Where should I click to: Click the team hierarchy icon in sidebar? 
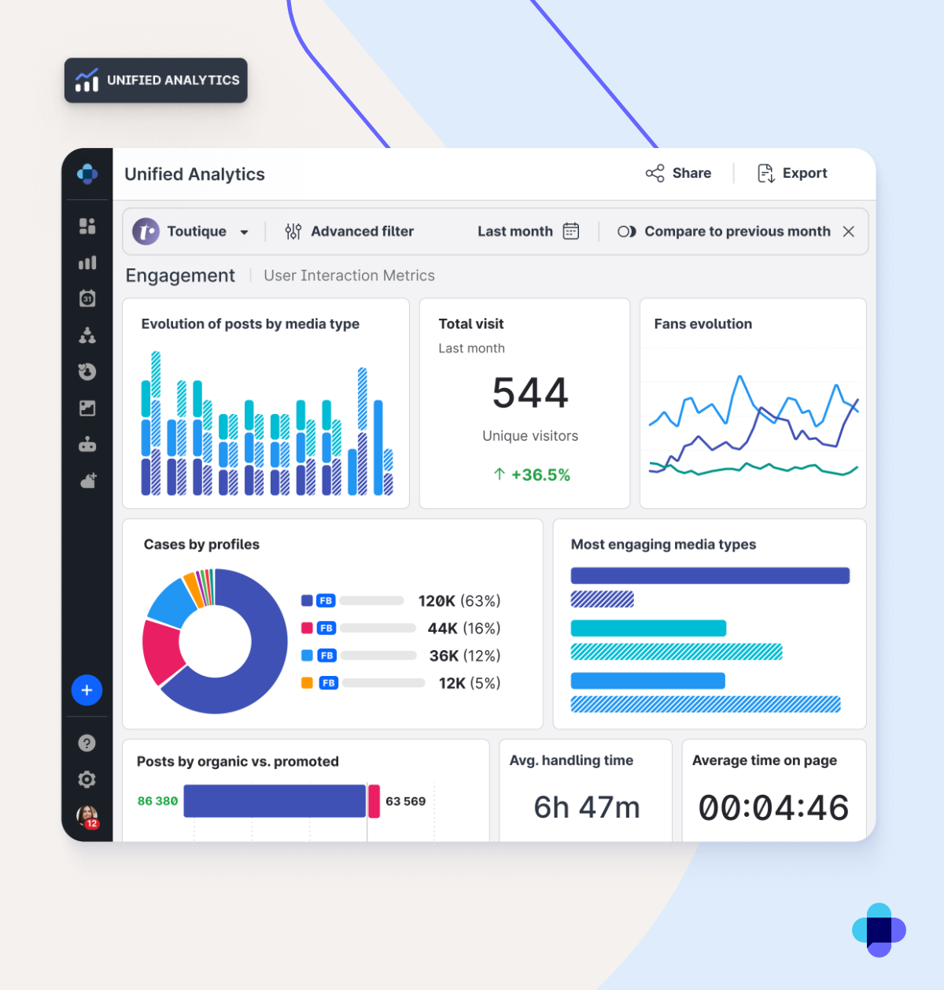tap(87, 334)
